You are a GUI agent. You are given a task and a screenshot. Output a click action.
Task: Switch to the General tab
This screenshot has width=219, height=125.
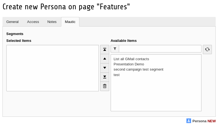point(13,22)
